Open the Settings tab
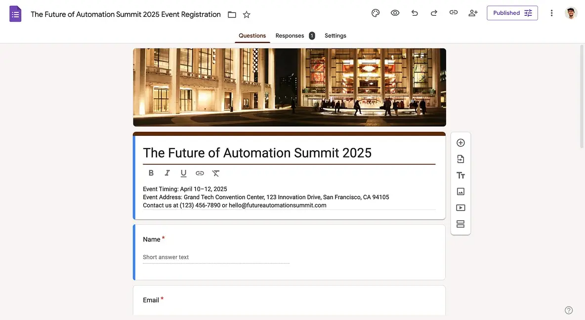 coord(335,35)
